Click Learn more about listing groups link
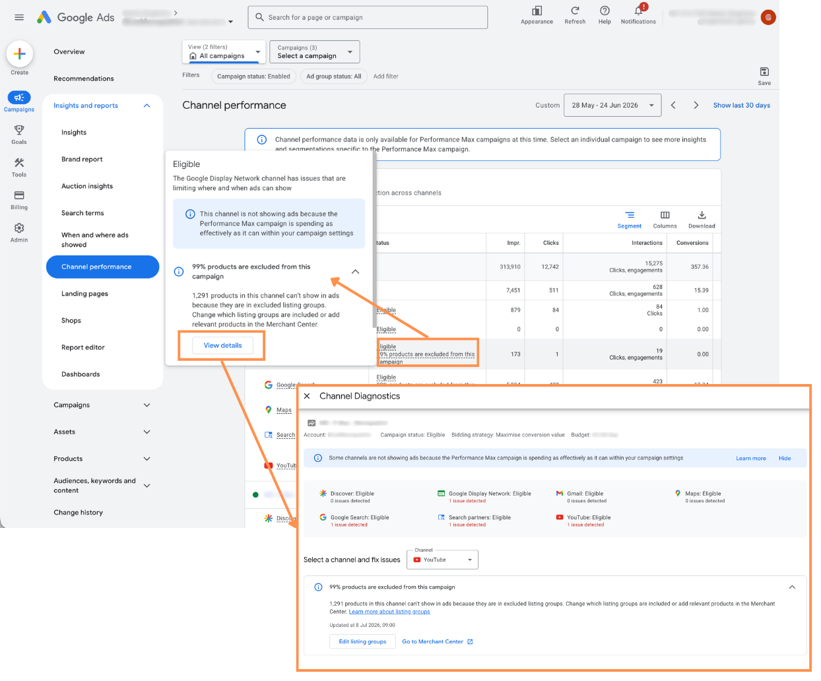This screenshot has width=821, height=681. [389, 612]
